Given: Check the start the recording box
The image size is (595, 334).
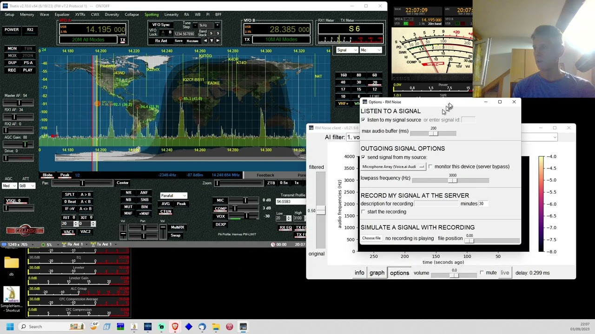Looking at the screenshot, I should pyautogui.click(x=363, y=212).
